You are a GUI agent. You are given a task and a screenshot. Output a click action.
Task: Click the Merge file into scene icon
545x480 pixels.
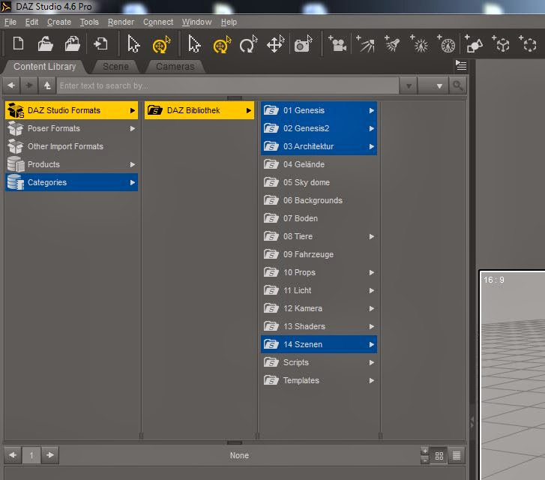coord(72,44)
